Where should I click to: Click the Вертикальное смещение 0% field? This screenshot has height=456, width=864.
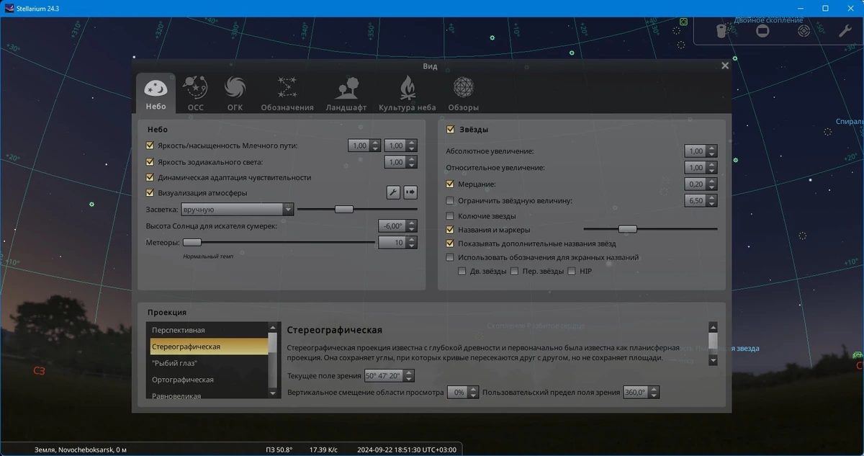click(x=457, y=393)
